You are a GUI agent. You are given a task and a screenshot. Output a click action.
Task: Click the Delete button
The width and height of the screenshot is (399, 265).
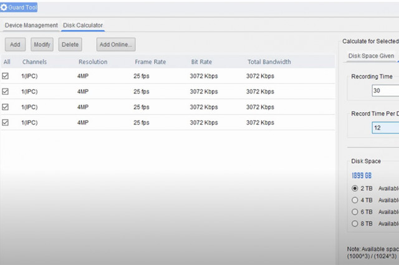[70, 44]
